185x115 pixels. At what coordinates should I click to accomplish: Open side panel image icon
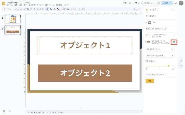[x=181, y=61]
